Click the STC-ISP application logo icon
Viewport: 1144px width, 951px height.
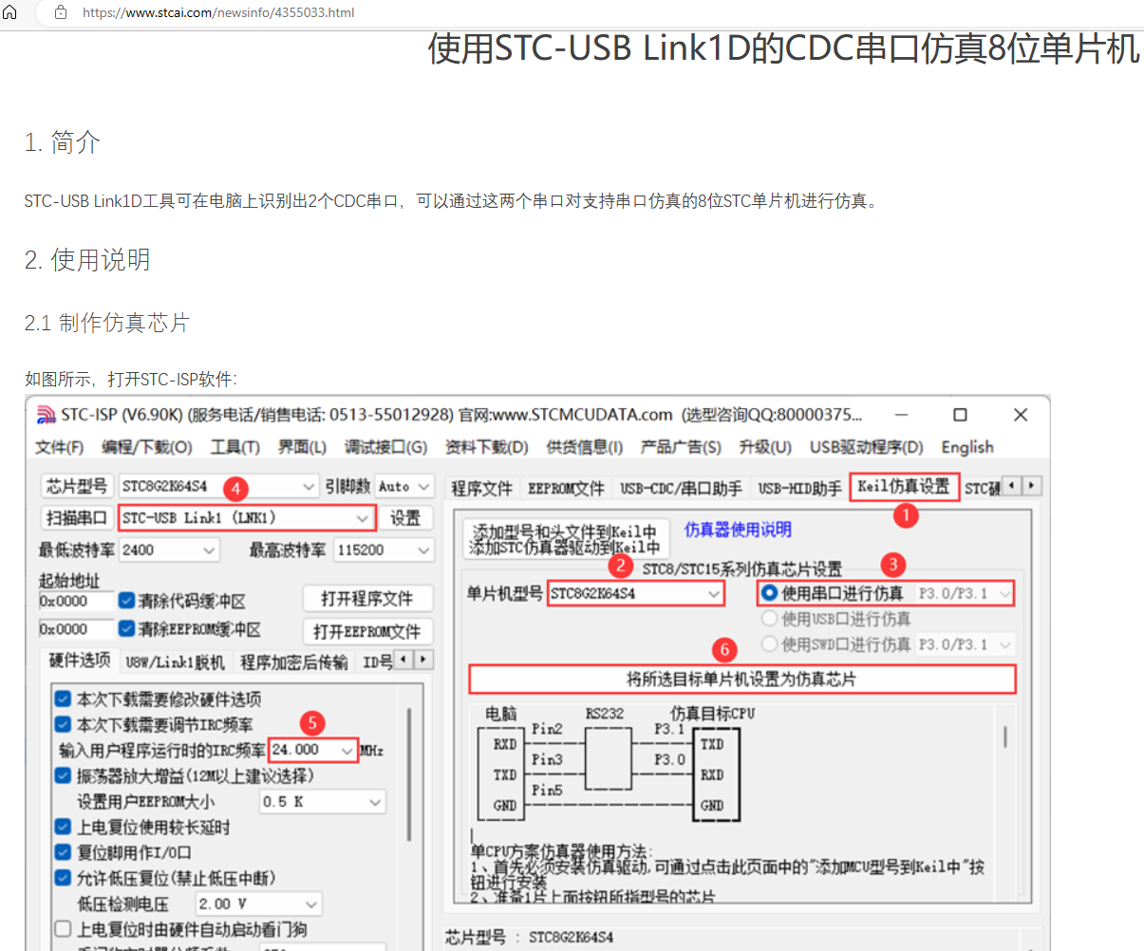coord(46,415)
